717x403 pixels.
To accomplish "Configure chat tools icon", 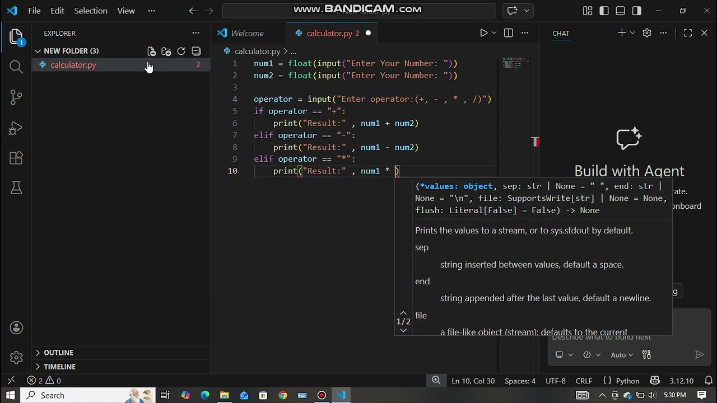I will coord(646,354).
